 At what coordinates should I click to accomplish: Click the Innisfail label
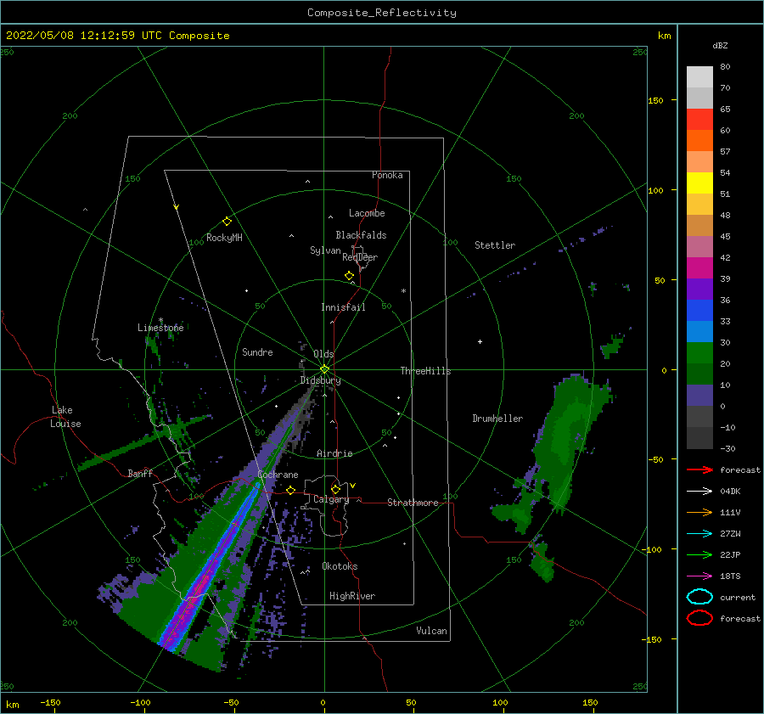[x=343, y=307]
